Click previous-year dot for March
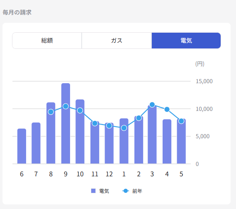The width and height of the screenshot is (236, 209). (152, 105)
